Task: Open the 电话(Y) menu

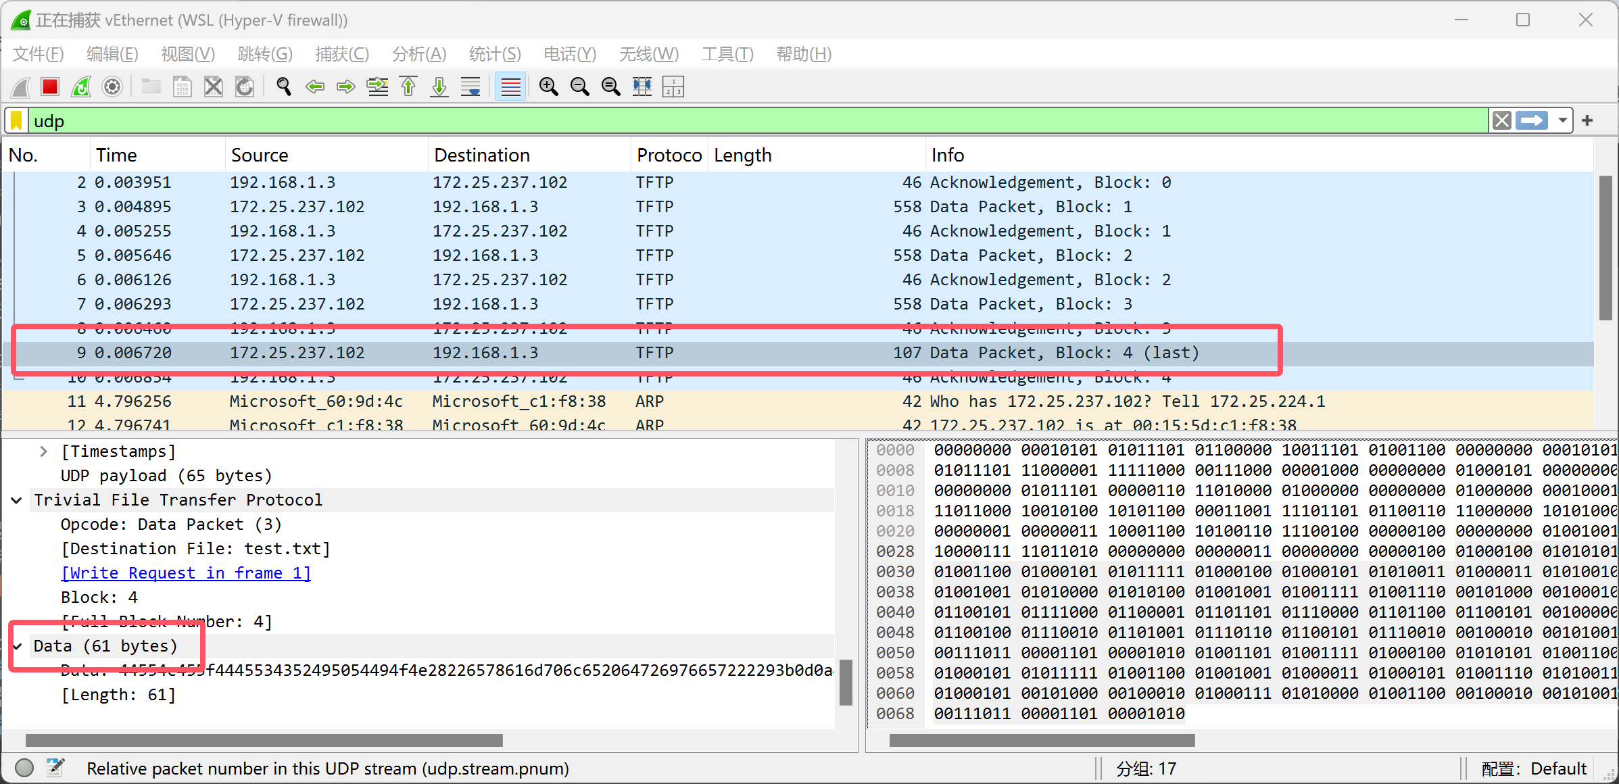Action: [x=570, y=54]
